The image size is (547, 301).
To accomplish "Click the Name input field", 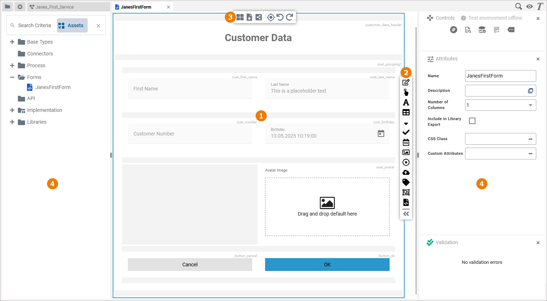I will 500,76.
